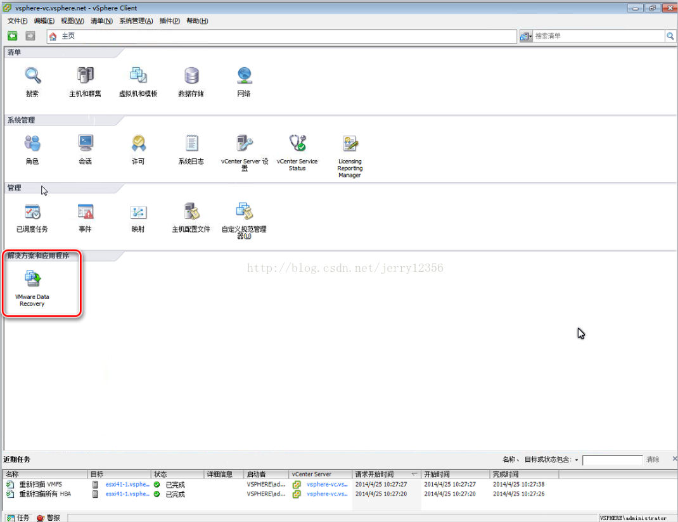Open Licensing Reporting Manager
This screenshot has height=522, width=678.
pos(350,143)
